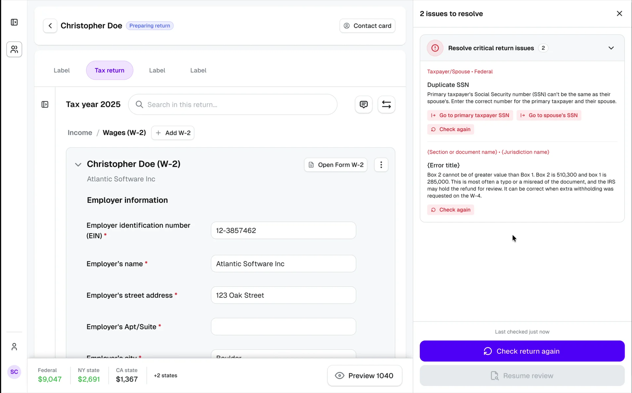Select the last Label tab
This screenshot has height=393, width=632.
click(x=198, y=70)
